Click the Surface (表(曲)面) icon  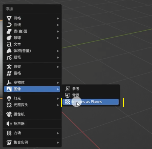(9, 31)
